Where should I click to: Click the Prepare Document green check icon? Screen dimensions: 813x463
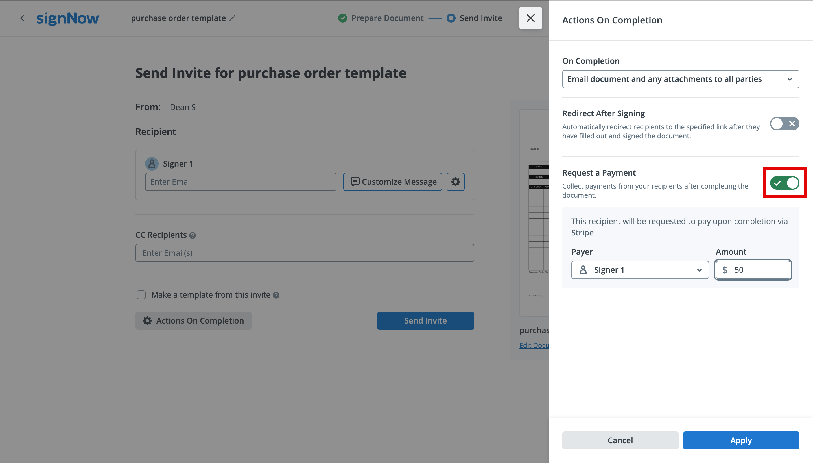342,18
